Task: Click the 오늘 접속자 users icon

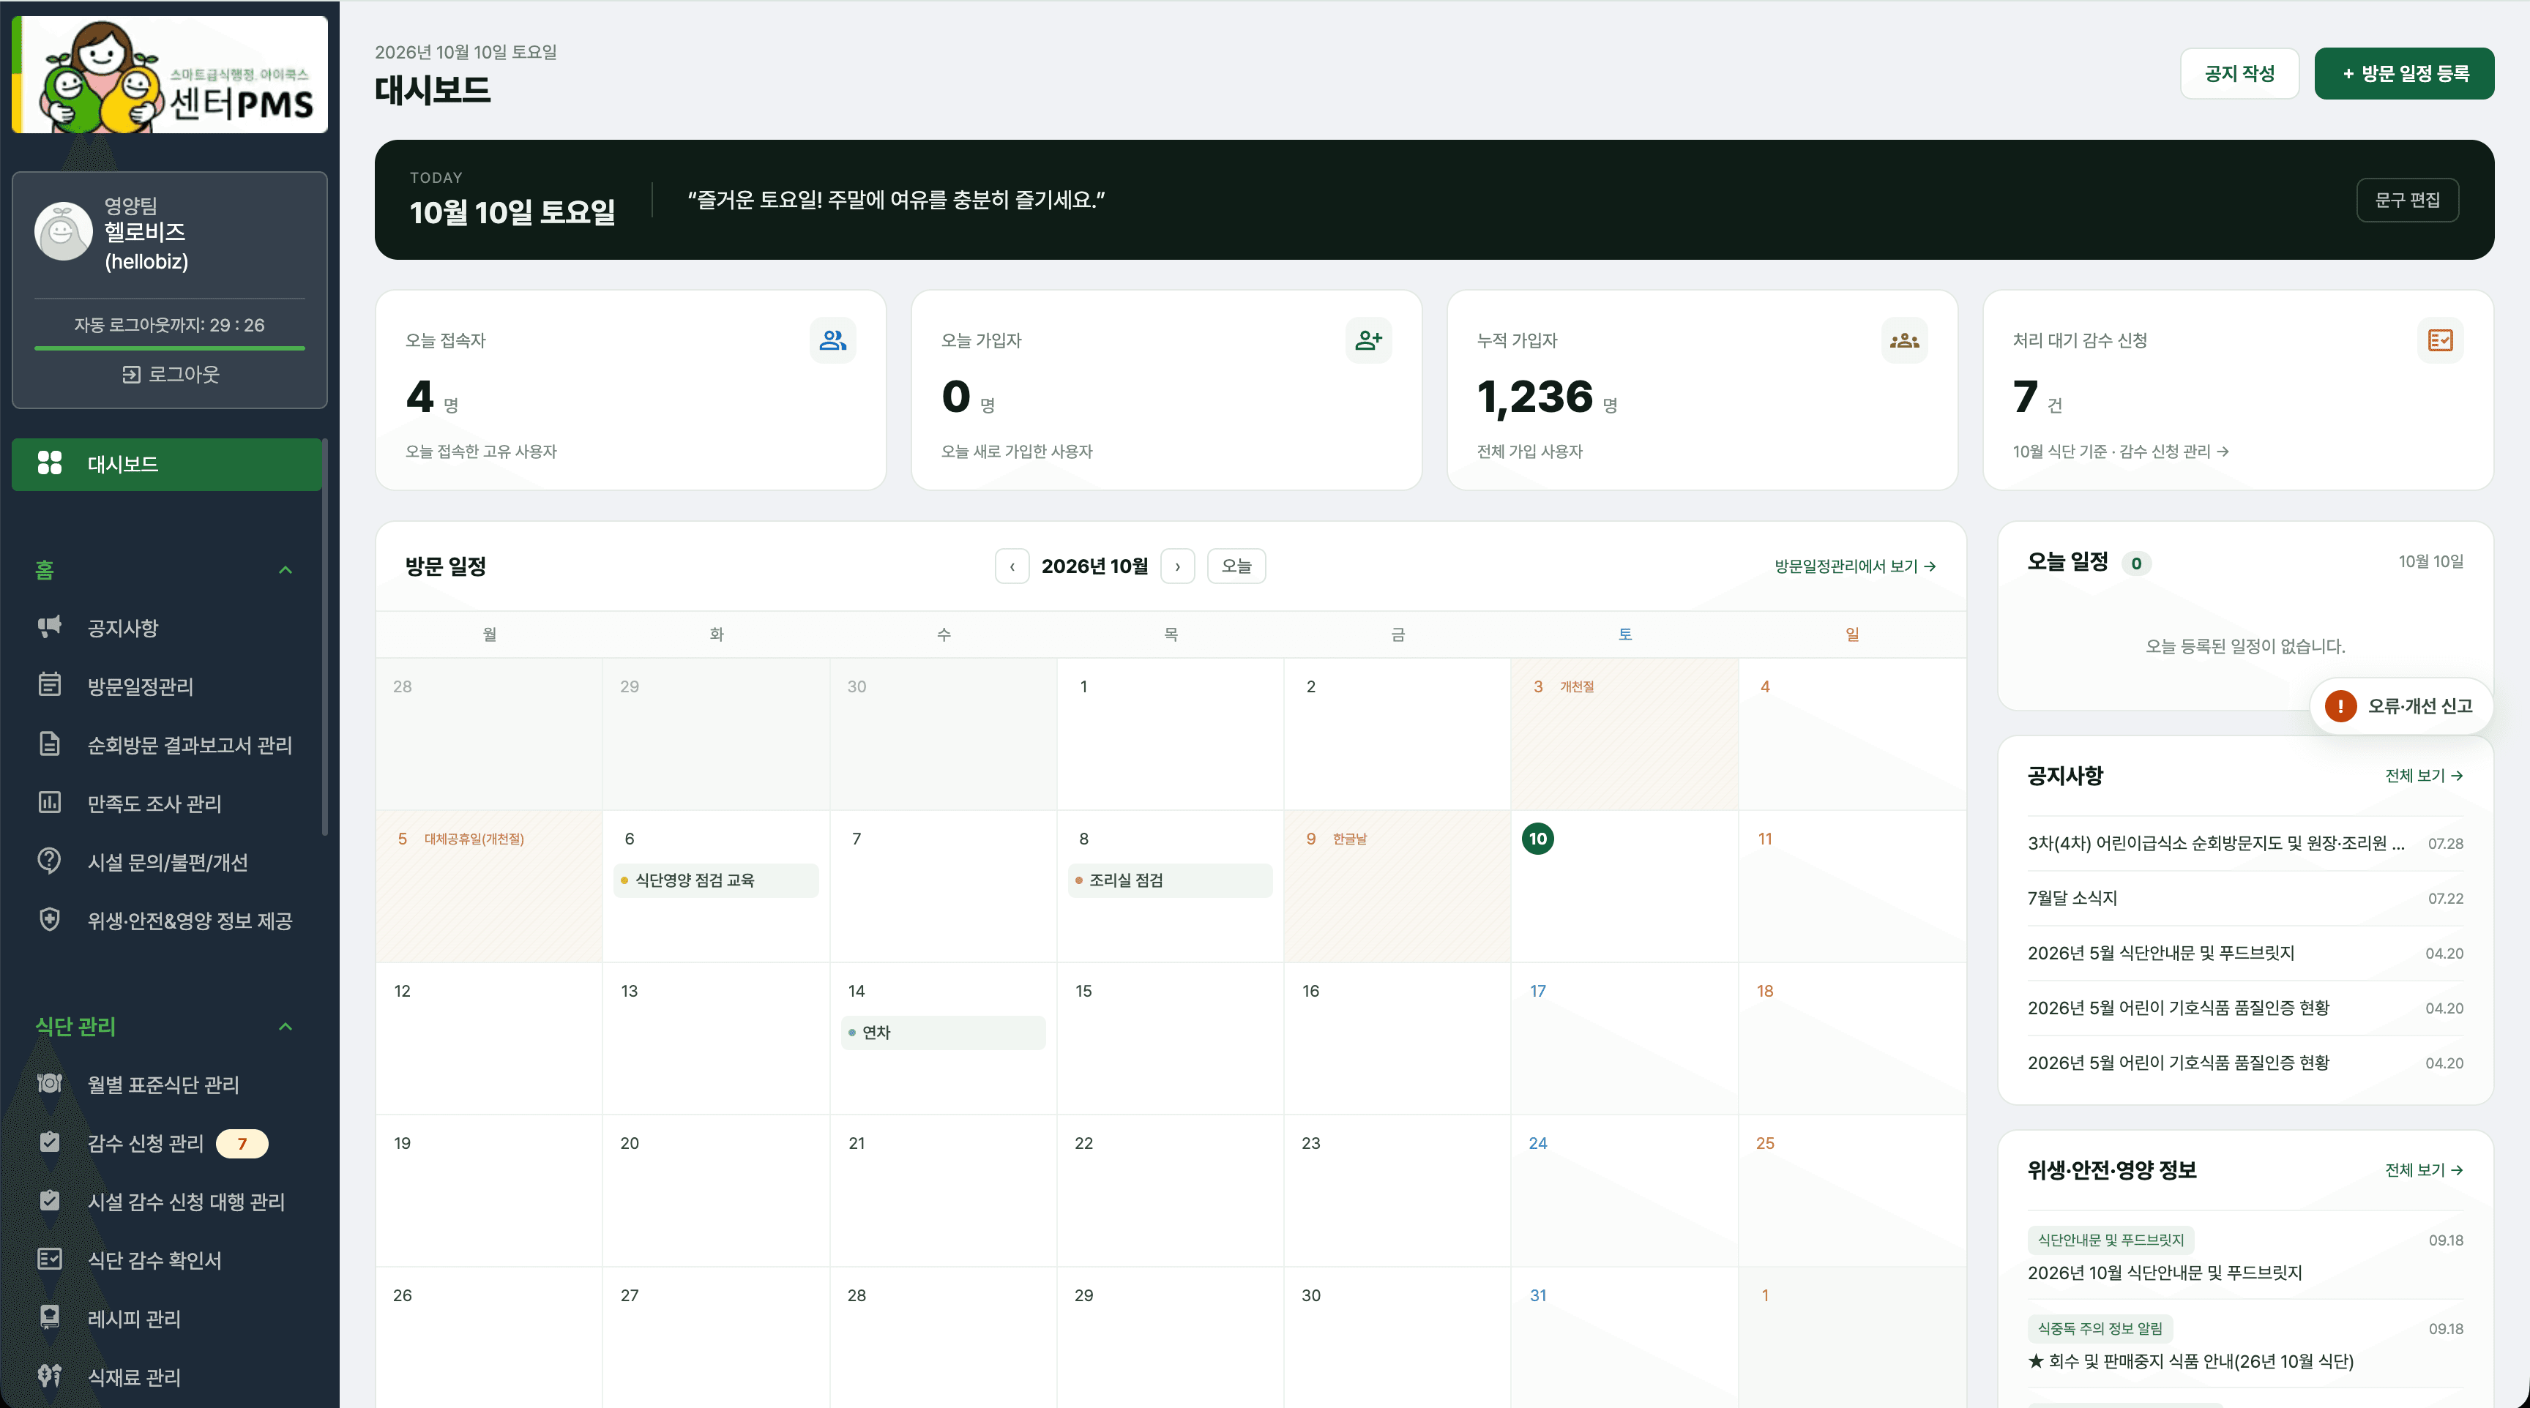Action: [832, 341]
